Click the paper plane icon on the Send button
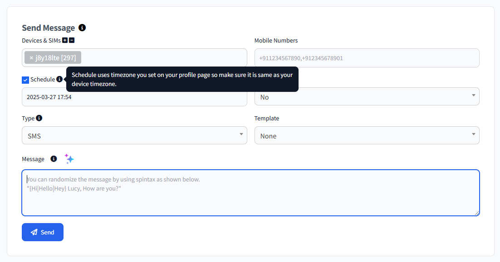This screenshot has width=500, height=262. pos(34,232)
